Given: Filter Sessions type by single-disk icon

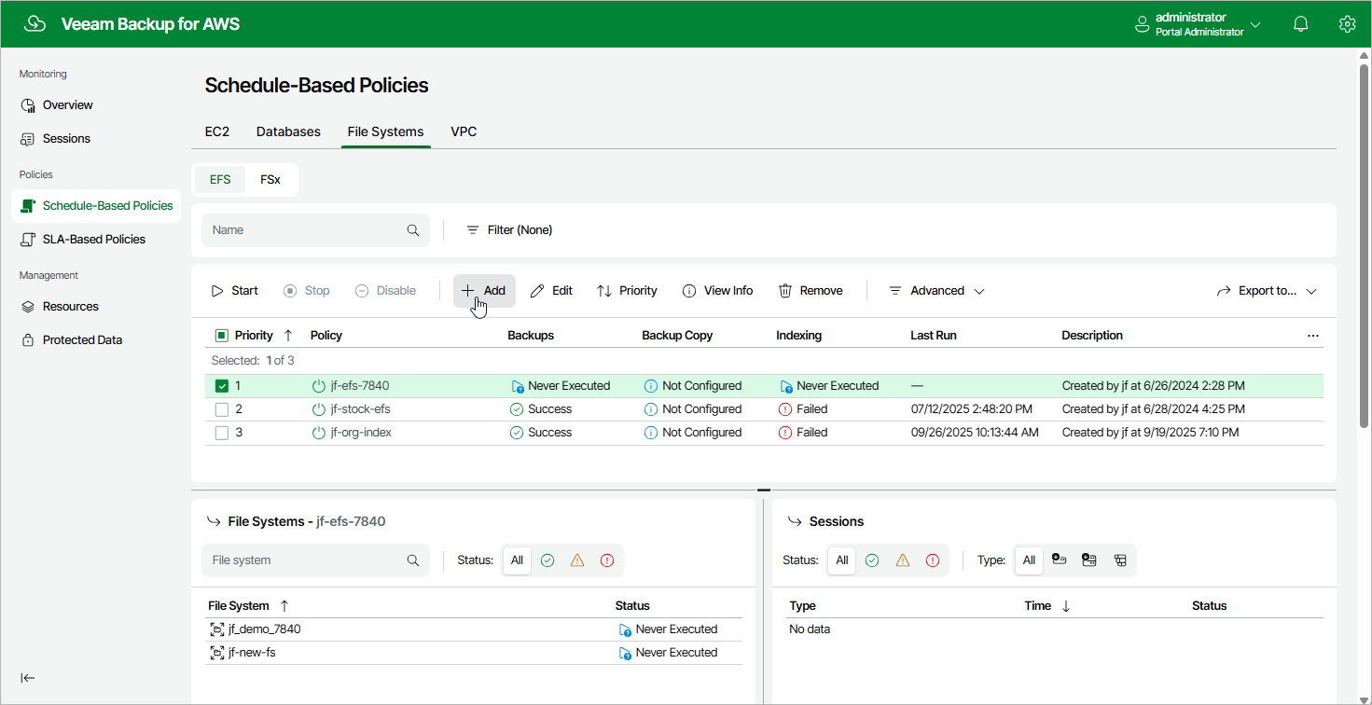Looking at the screenshot, I should (1059, 560).
